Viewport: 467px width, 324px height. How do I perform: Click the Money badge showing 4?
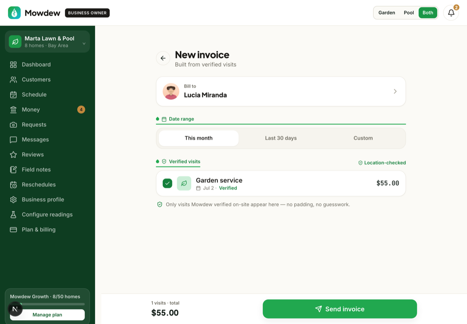(81, 109)
